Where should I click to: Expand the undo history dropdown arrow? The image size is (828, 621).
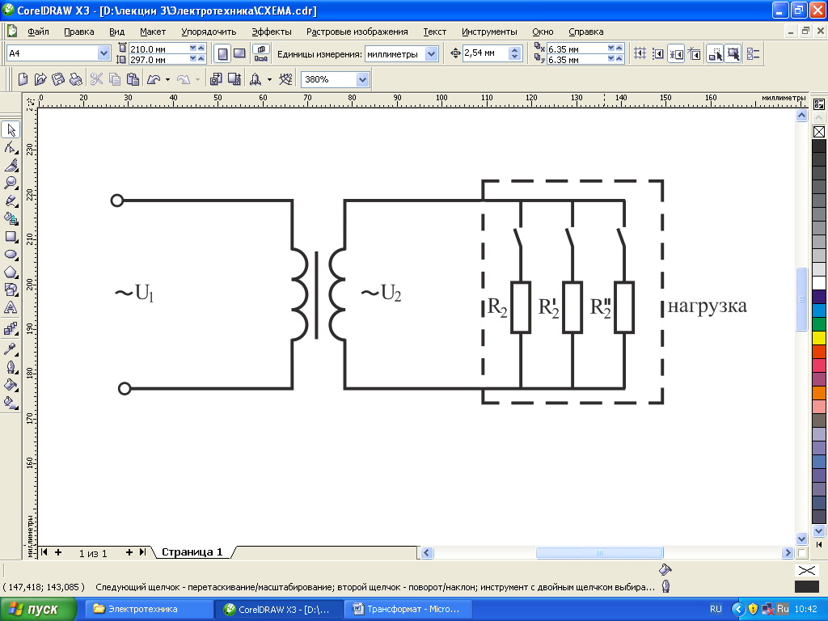click(x=167, y=80)
